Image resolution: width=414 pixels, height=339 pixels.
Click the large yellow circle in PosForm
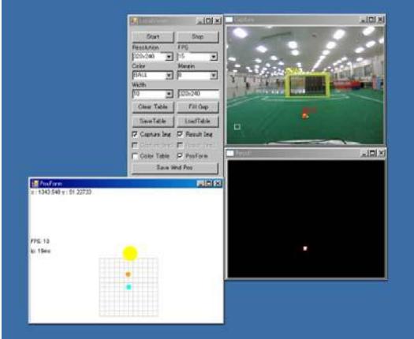(x=130, y=253)
